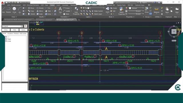Insert a Table from Annotation panel
The width and height of the screenshot is (183, 103).
(x=66, y=14)
